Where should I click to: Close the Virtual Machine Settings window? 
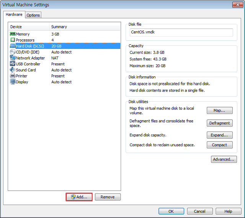tap(237, 5)
